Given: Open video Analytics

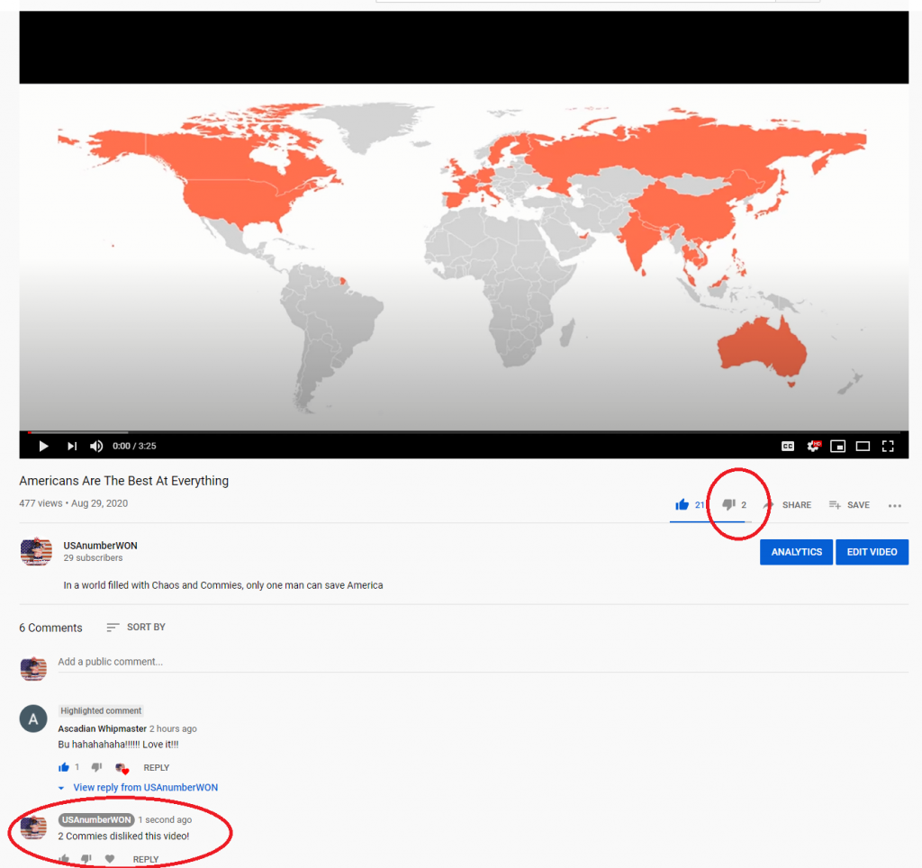Looking at the screenshot, I should click(796, 552).
